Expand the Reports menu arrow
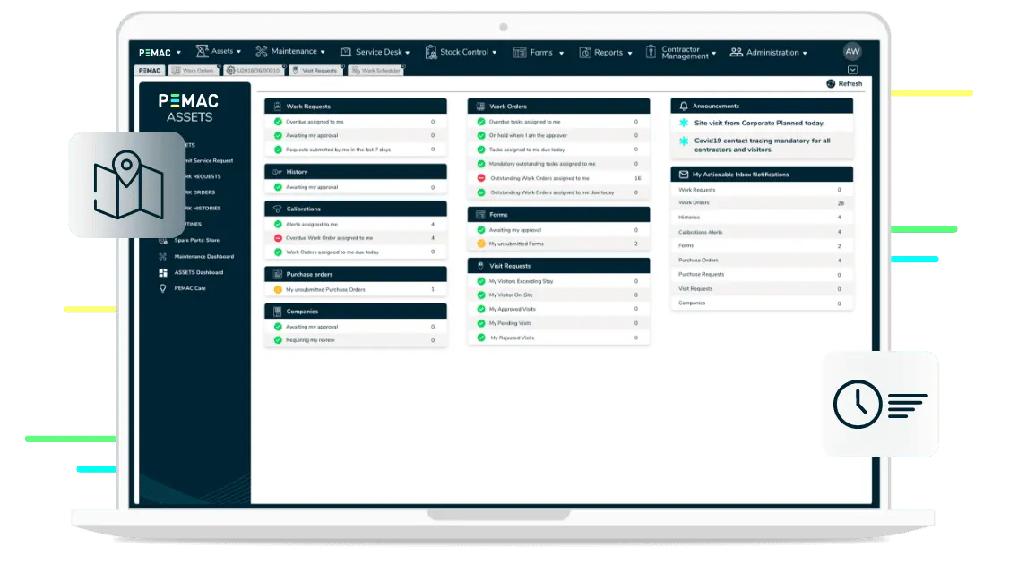This screenshot has height=564, width=1018. (x=630, y=53)
